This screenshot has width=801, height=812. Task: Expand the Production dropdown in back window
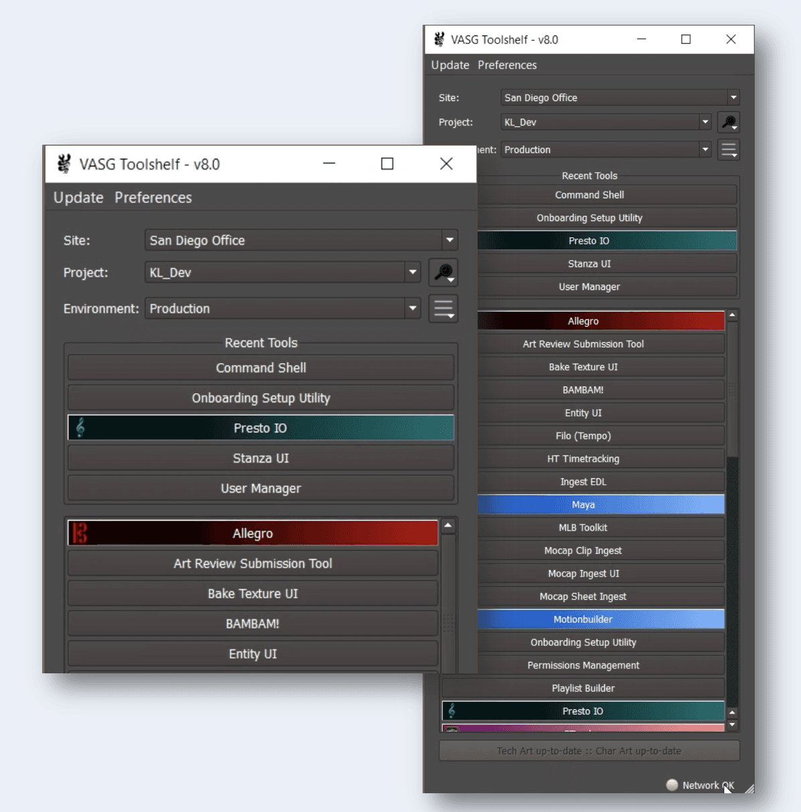click(705, 149)
